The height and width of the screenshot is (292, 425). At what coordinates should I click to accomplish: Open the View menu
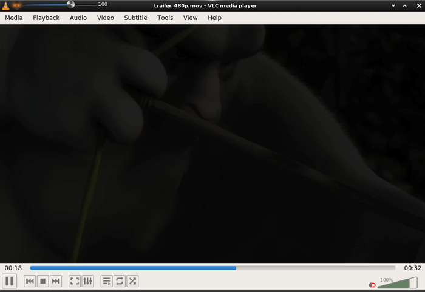tap(190, 18)
